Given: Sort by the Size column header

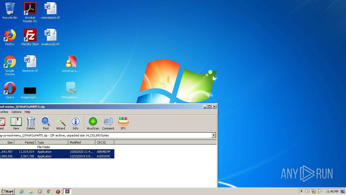Looking at the screenshot, I should pos(7,142).
